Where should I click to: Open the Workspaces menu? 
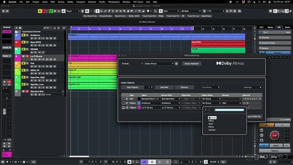point(114,2)
